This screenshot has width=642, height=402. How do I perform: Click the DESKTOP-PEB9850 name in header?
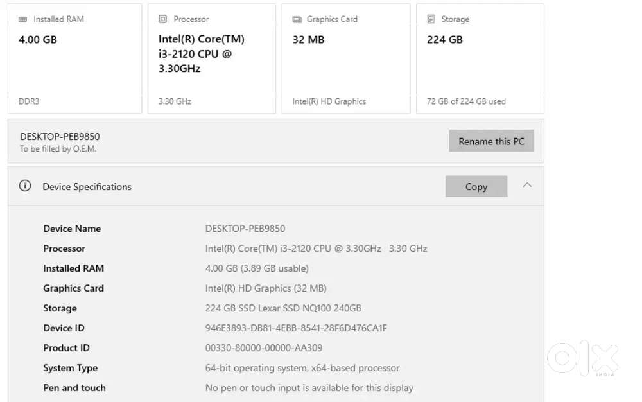pyautogui.click(x=60, y=136)
